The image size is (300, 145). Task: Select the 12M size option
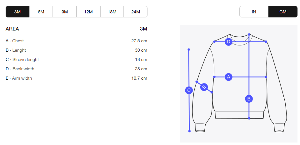tap(88, 12)
